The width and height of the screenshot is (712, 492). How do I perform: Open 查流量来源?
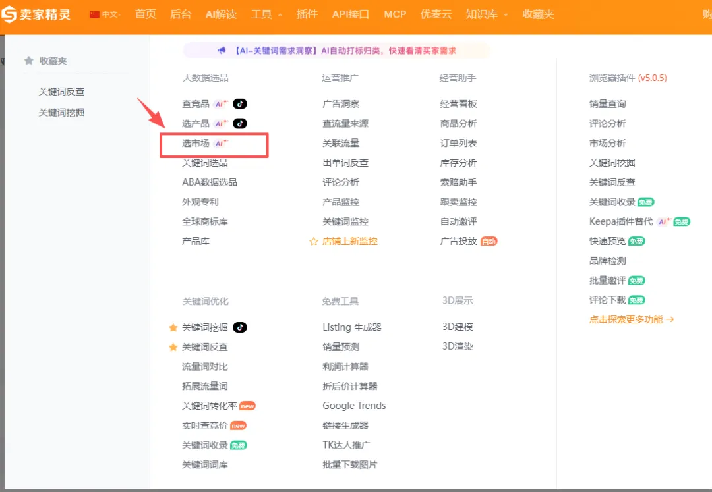click(345, 123)
